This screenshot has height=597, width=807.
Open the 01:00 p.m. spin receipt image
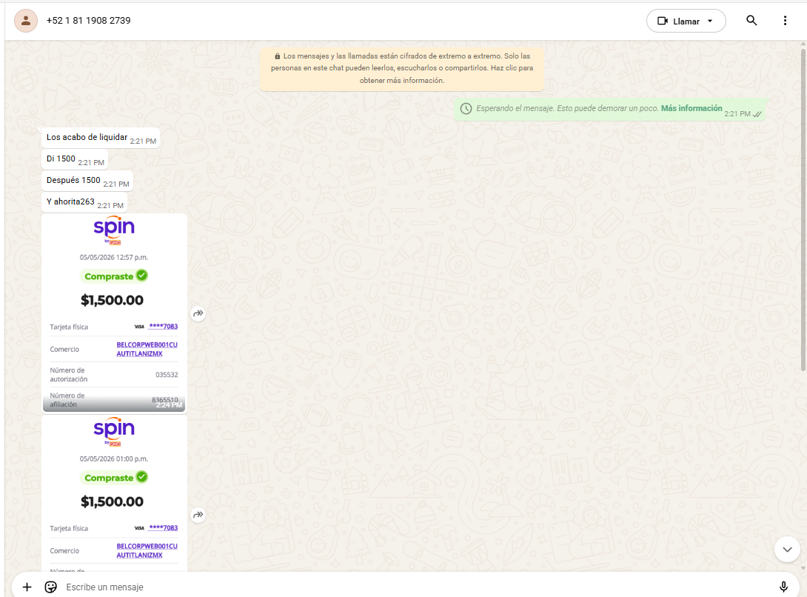click(x=114, y=493)
